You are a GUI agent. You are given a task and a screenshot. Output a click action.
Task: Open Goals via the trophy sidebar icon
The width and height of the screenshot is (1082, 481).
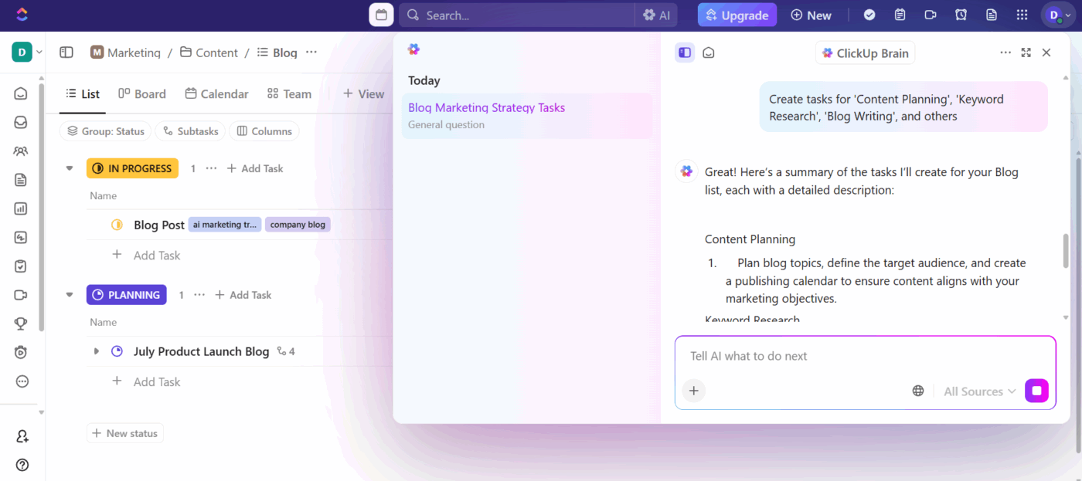[21, 323]
